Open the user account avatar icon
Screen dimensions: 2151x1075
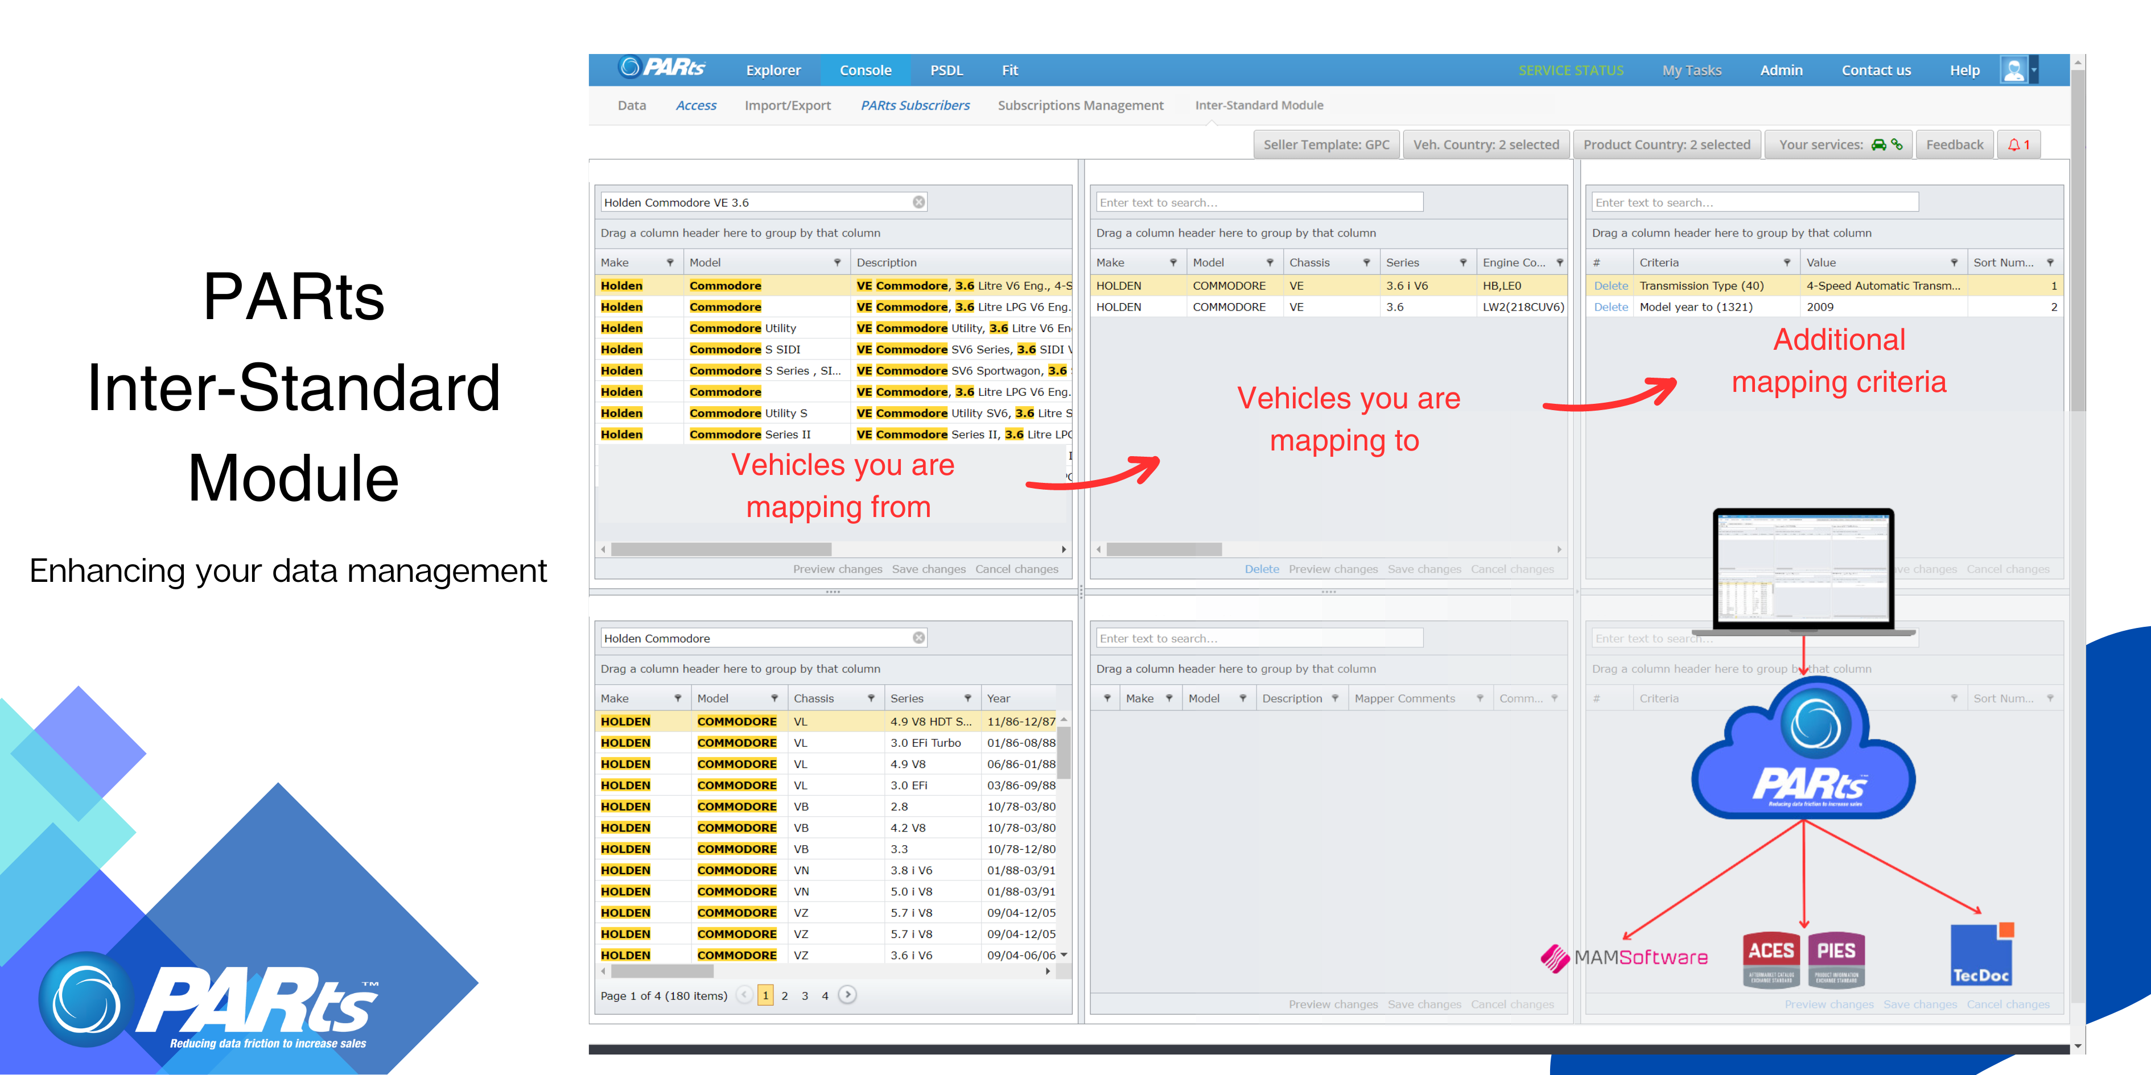(2013, 69)
